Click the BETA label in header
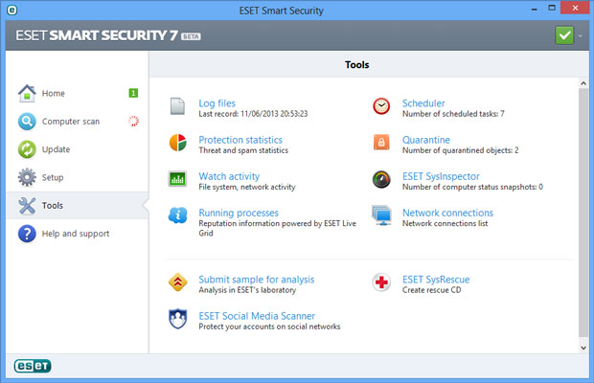The image size is (594, 383). [191, 36]
